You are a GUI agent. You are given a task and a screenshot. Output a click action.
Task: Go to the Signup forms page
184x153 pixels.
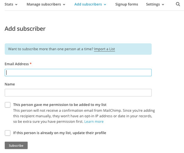tap(126, 4)
